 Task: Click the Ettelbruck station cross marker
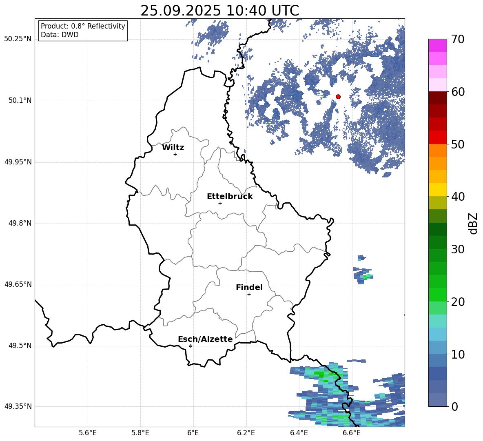click(x=220, y=203)
